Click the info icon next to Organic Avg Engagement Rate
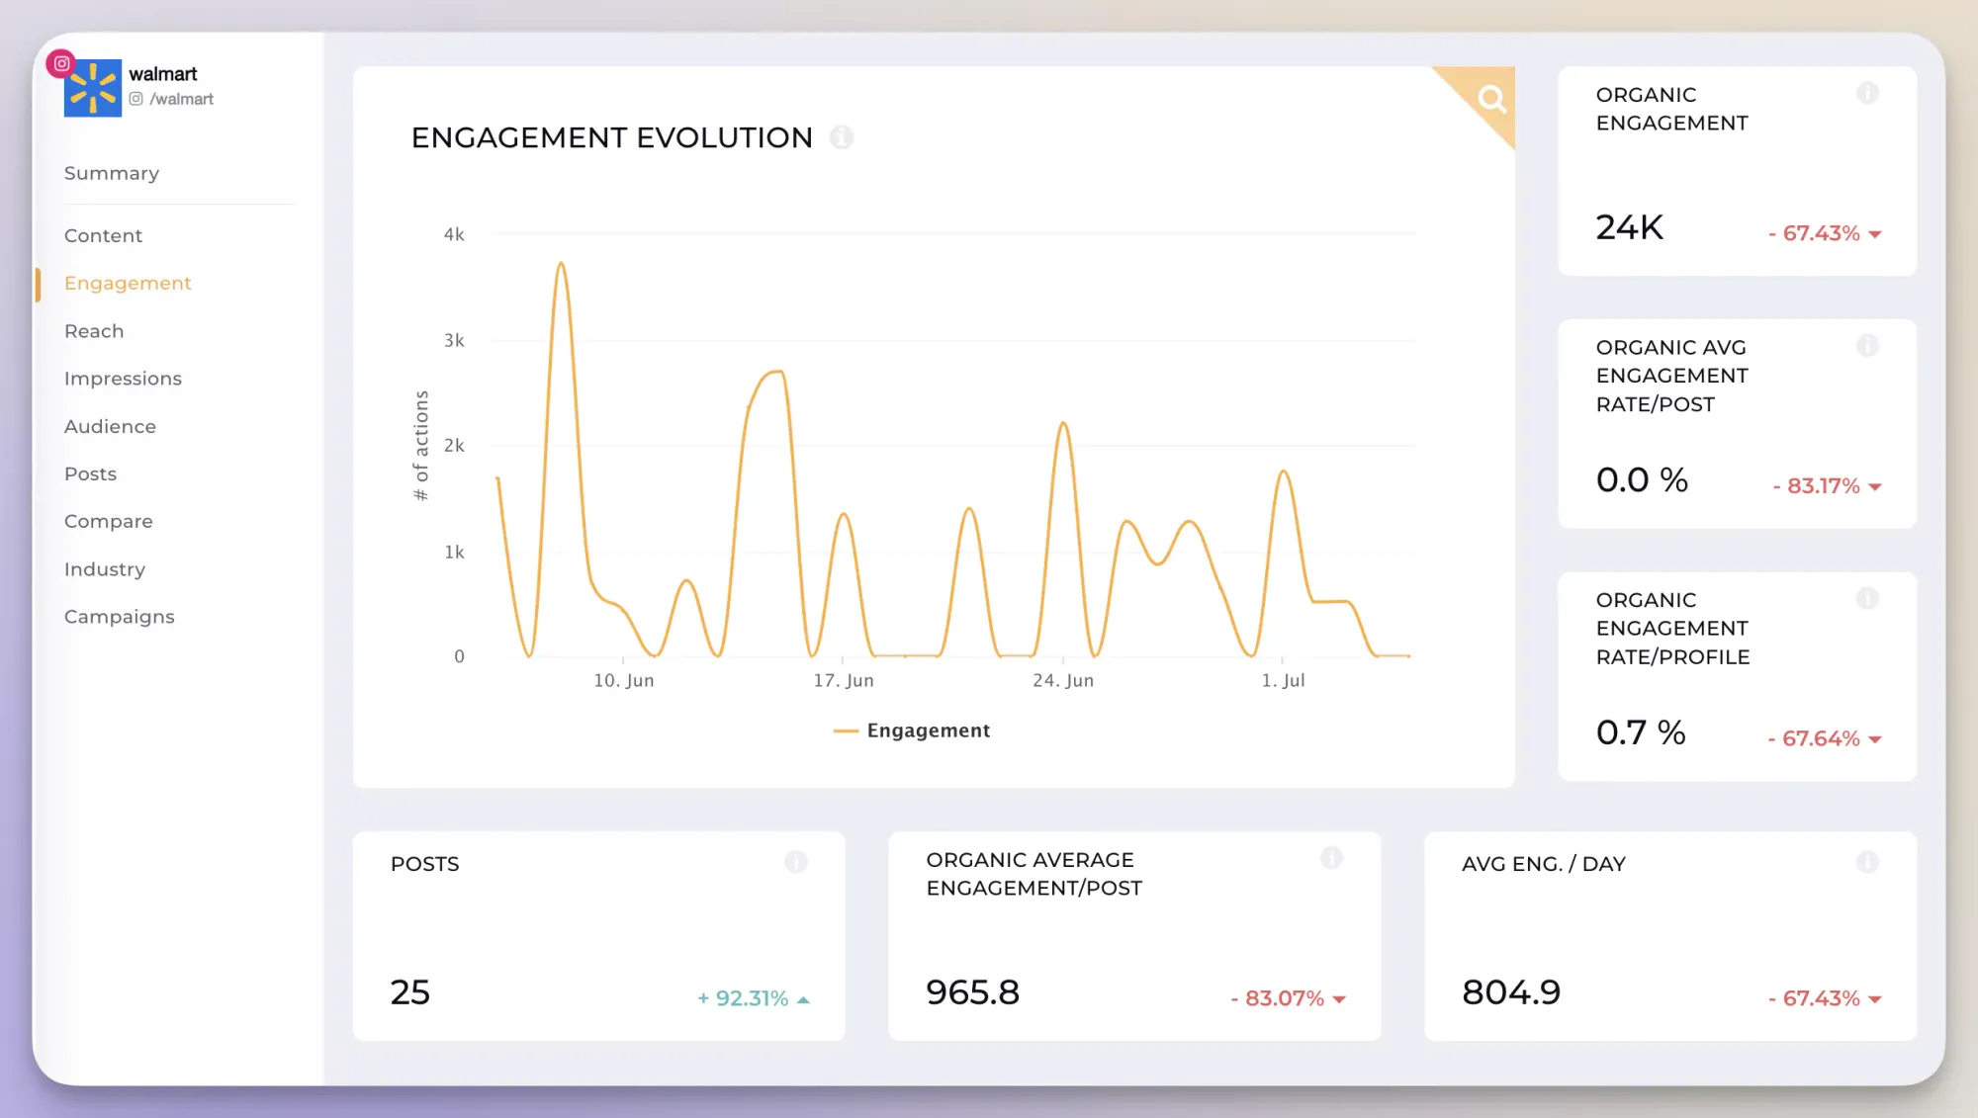Image resolution: width=1978 pixels, height=1118 pixels. pos(1868,345)
